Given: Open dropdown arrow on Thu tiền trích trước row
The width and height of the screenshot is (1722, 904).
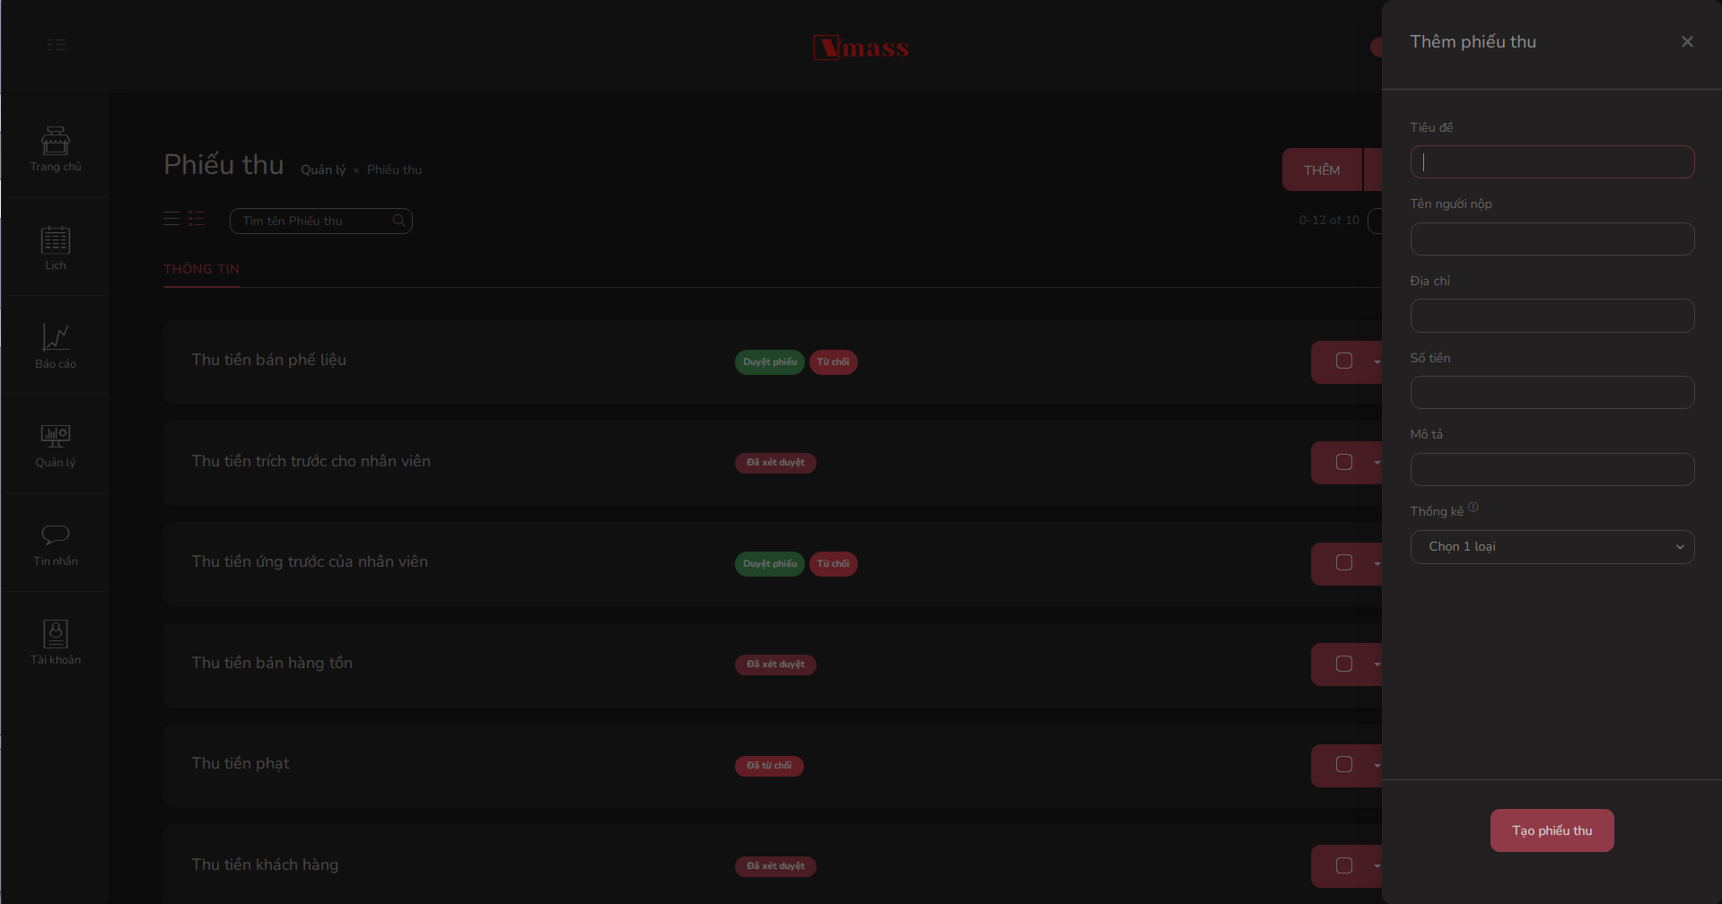Looking at the screenshot, I should [1377, 463].
